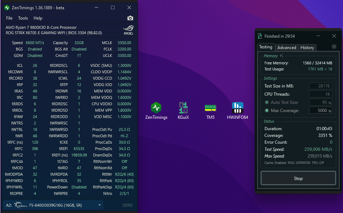Minimize the ZenTimings window
This screenshot has width=343, height=213.
pyautogui.click(x=96, y=7)
